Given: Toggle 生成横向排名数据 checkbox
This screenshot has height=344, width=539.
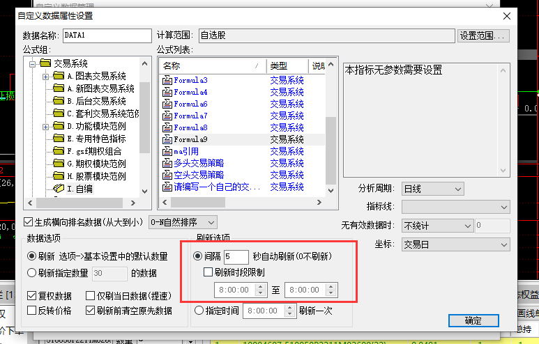Looking at the screenshot, I should [28, 221].
